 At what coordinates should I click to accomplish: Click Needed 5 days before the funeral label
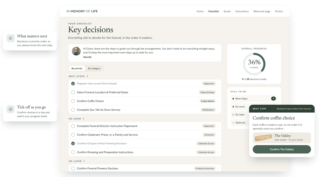click(293, 109)
